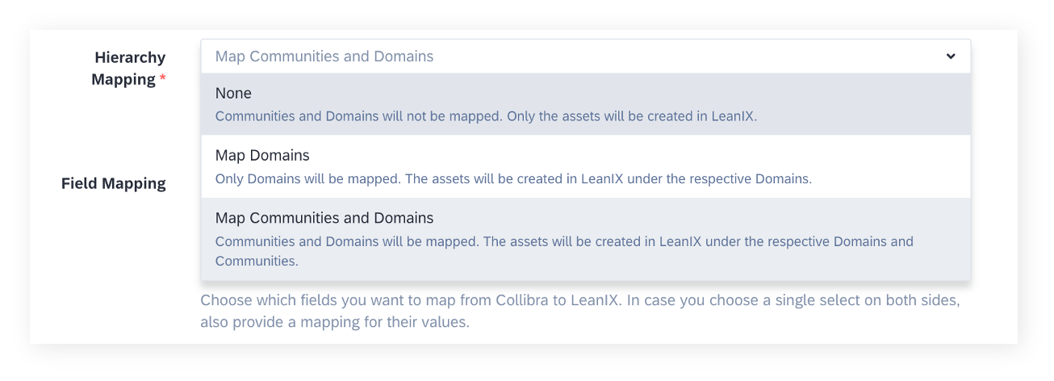
Task: Click the selected value text in the dropdown field
Action: 324,57
